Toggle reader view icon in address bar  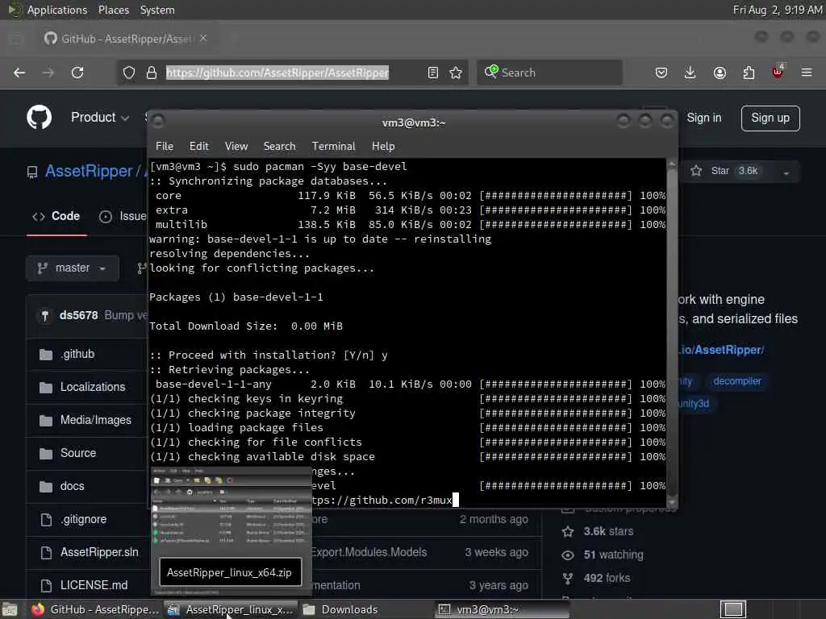click(433, 73)
